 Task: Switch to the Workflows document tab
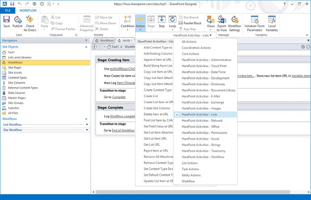coord(104,40)
